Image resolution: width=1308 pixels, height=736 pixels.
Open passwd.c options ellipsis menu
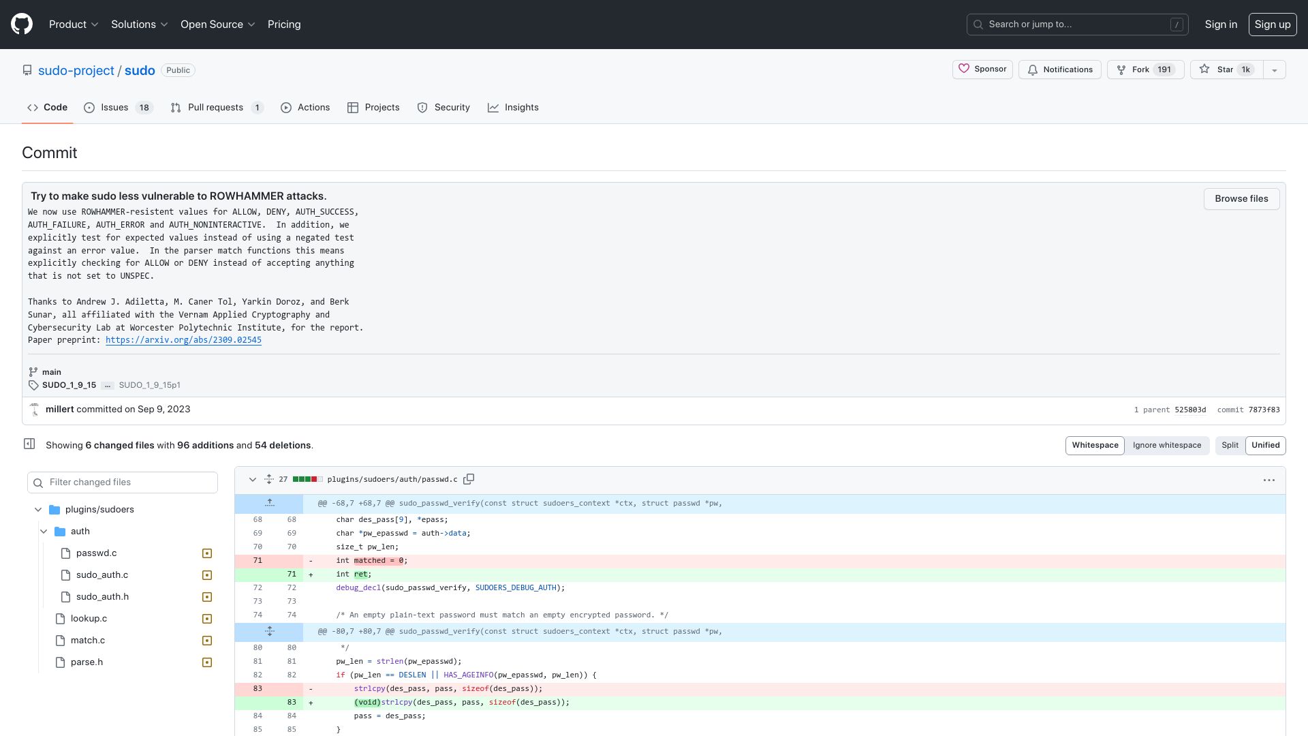tap(1269, 480)
